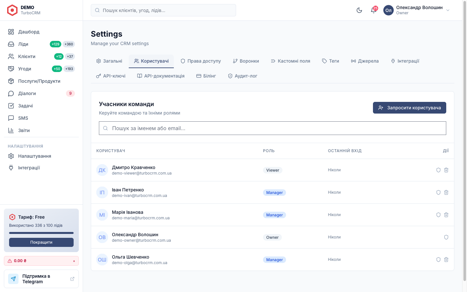Click ДК avatar for Дмитро Кравченко
The height and width of the screenshot is (292, 467).
pyautogui.click(x=102, y=170)
